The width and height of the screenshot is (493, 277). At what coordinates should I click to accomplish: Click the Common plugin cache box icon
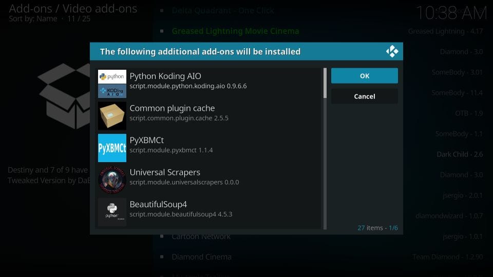(x=112, y=116)
